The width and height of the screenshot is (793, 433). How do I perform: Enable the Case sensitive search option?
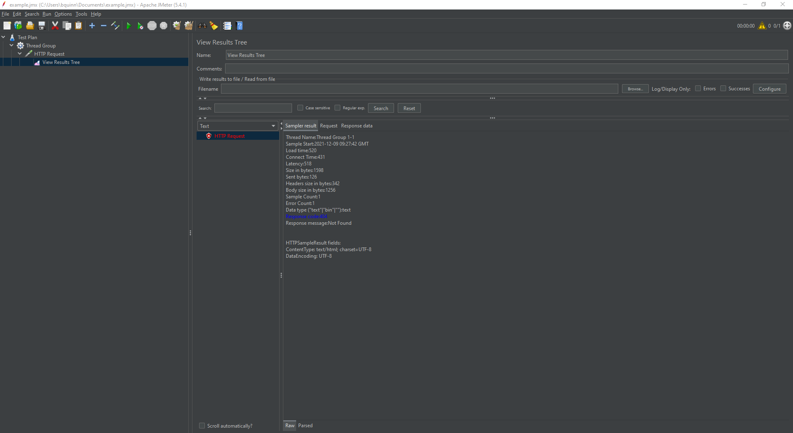[x=300, y=108]
